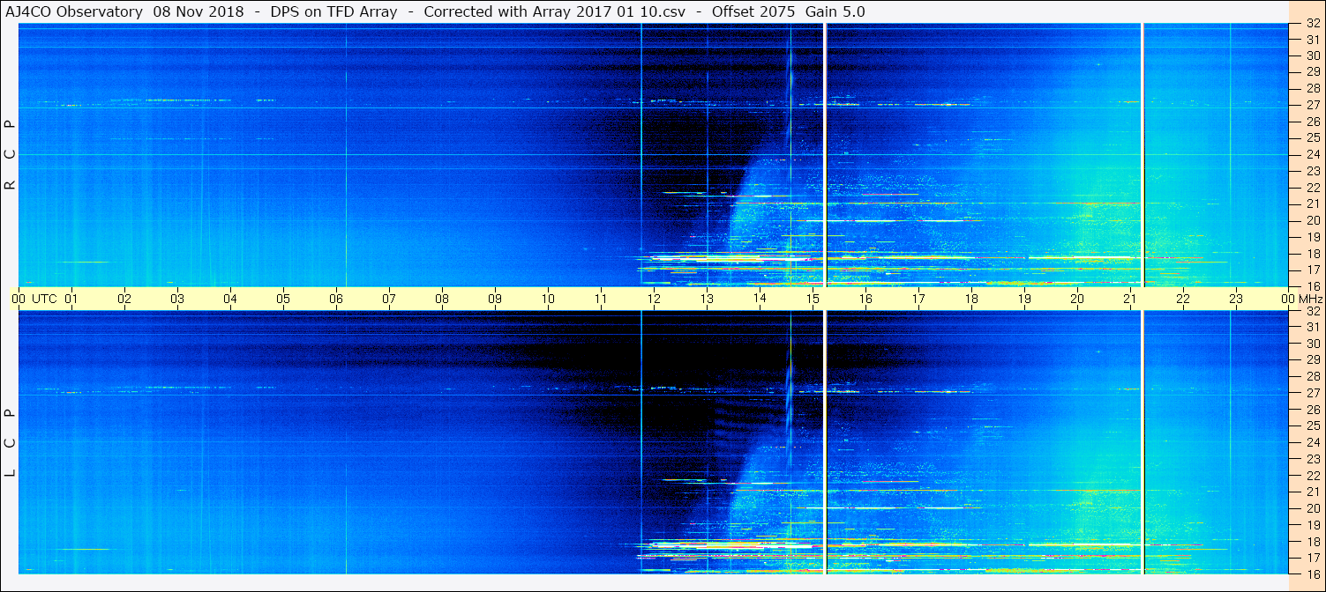
Task: Select hour 06 on the UTC time axis
Action: pos(336,299)
